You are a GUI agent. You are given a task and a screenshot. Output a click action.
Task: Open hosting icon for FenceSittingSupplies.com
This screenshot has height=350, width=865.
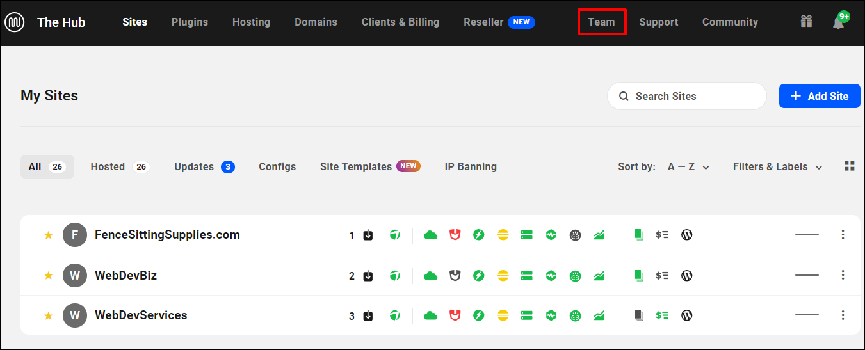coord(395,235)
